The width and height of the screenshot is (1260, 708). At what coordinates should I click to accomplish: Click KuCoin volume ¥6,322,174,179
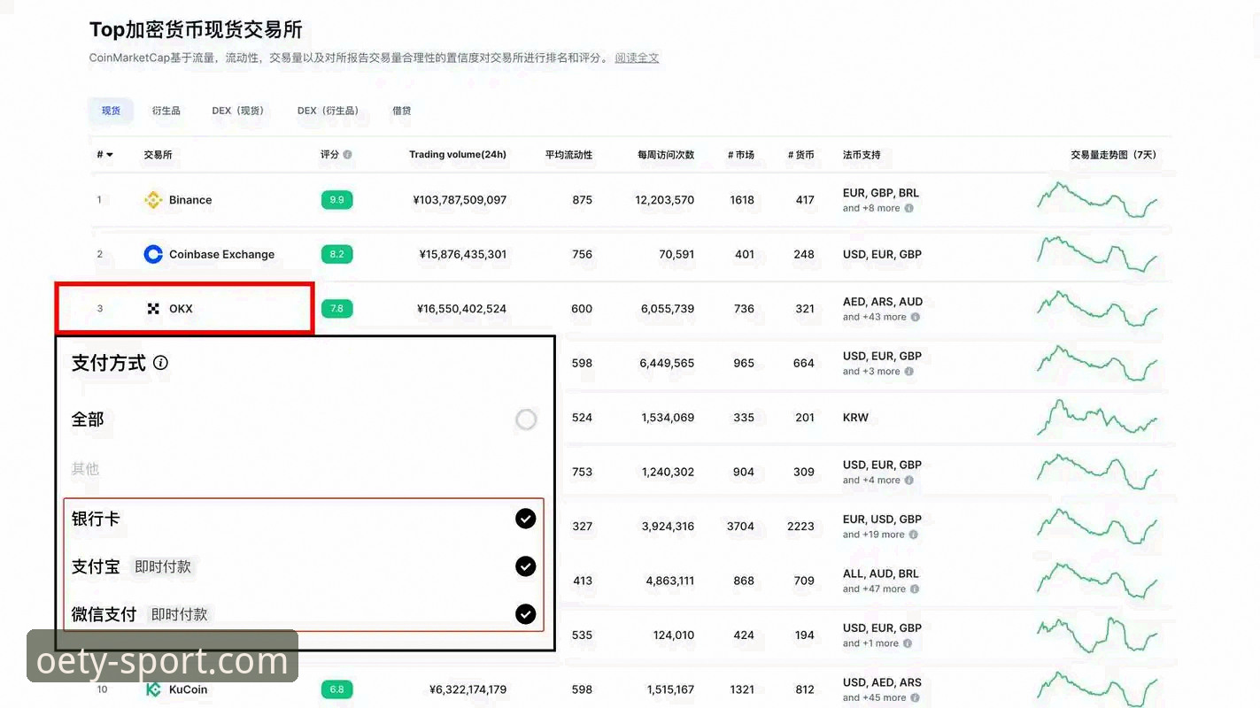468,689
